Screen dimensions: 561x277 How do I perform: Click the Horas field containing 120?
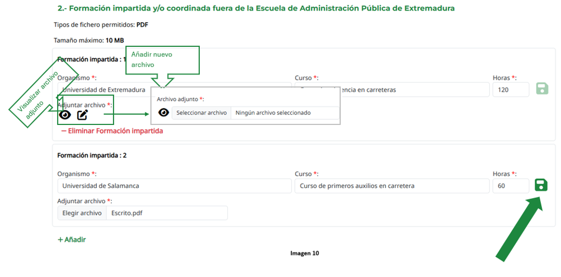510,90
